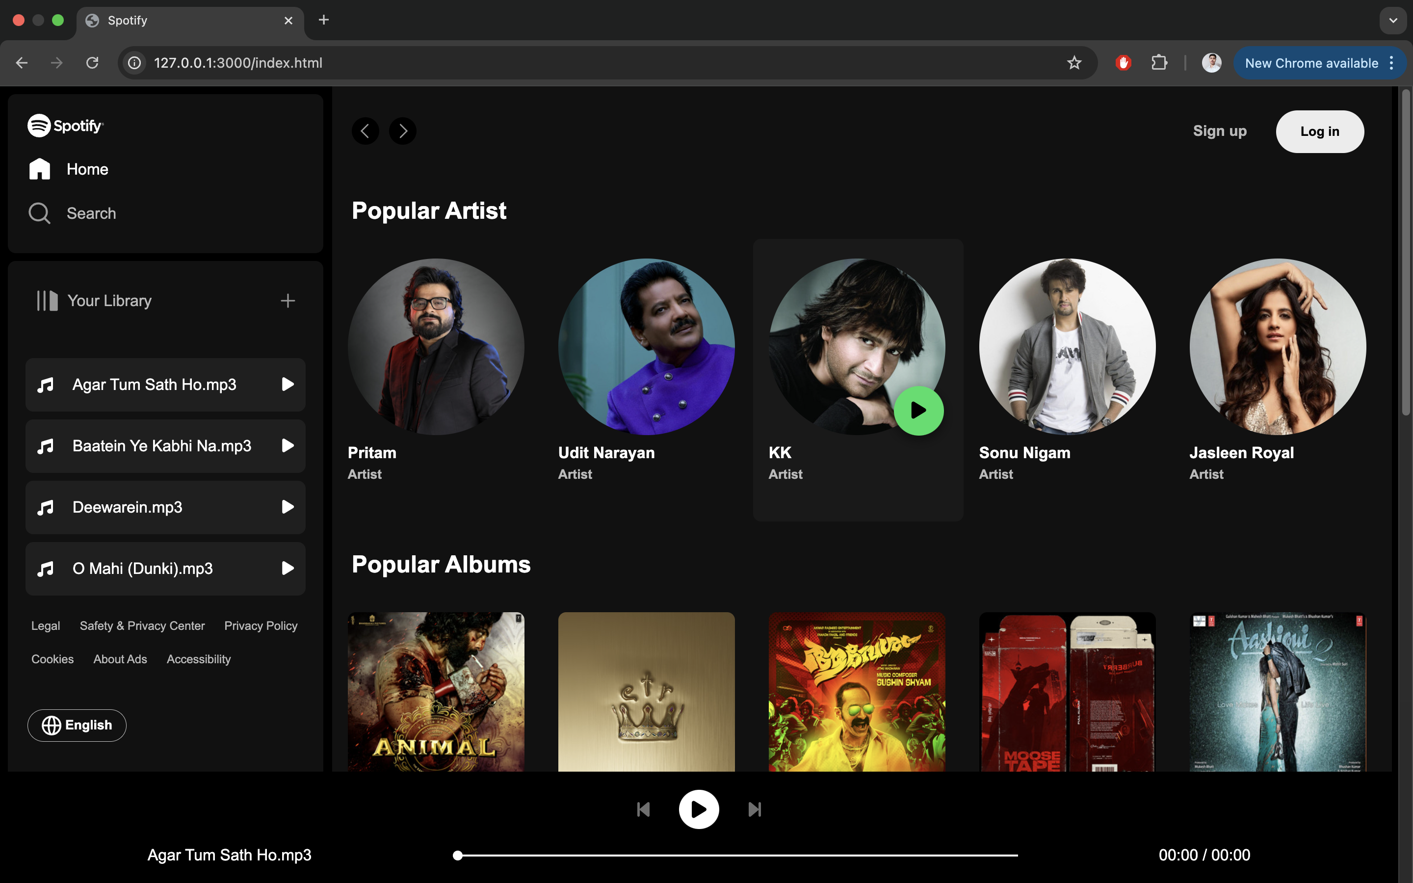This screenshot has height=883, width=1413.
Task: Click green play button on KK card
Action: pos(918,411)
